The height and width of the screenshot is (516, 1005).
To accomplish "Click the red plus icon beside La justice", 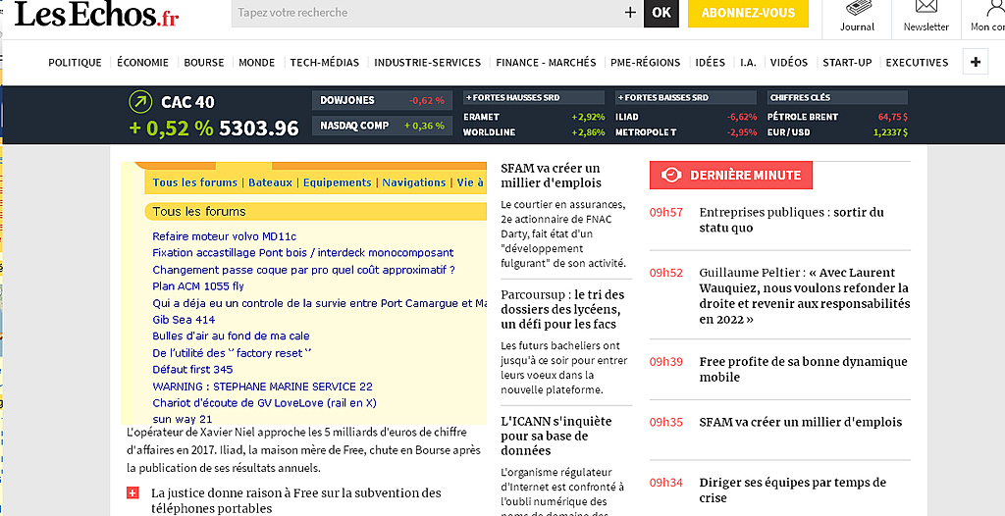I will point(132,492).
